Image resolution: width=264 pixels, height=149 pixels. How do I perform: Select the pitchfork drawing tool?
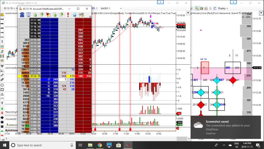[x=2, y=66]
